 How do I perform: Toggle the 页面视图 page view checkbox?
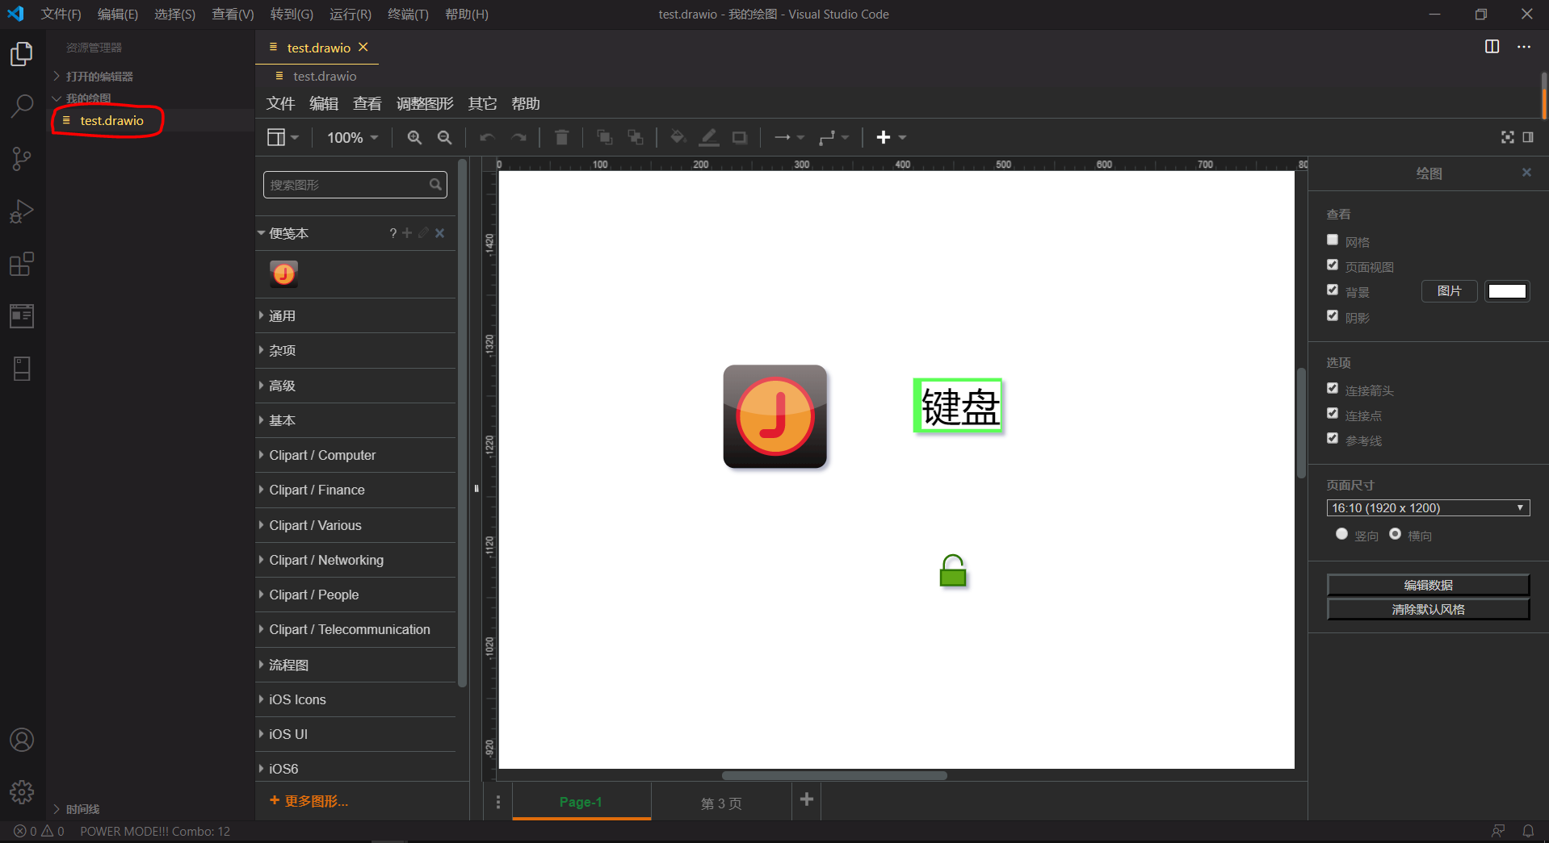click(1333, 265)
